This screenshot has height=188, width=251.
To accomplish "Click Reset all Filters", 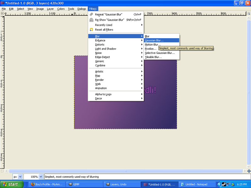I will click(116, 29).
